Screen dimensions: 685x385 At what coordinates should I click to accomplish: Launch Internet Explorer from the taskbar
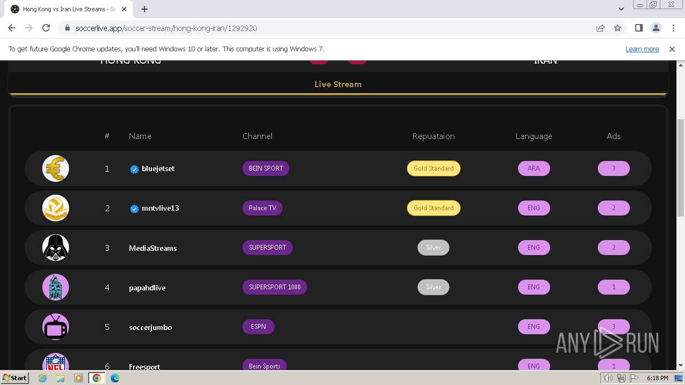click(x=43, y=378)
